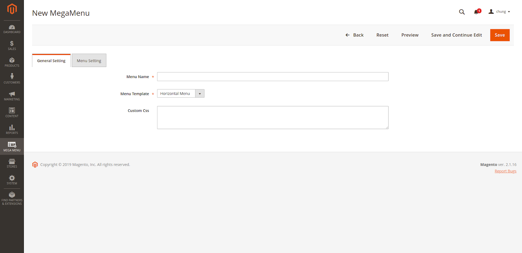
Task: Click the Magento ver. 2.1.16 text
Action: pos(498,165)
